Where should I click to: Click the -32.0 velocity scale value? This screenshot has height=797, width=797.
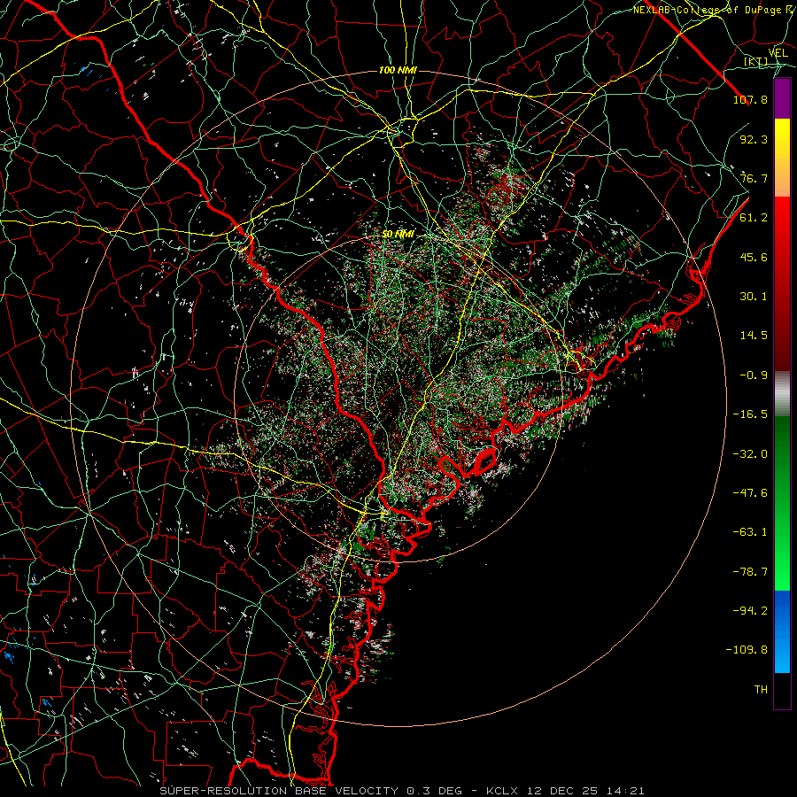(x=750, y=454)
